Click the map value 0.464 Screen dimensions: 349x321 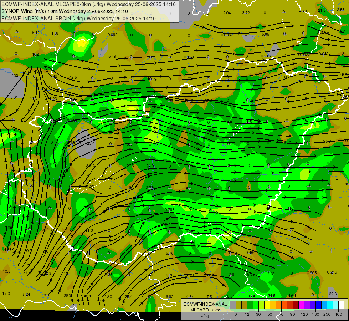tap(250, 253)
